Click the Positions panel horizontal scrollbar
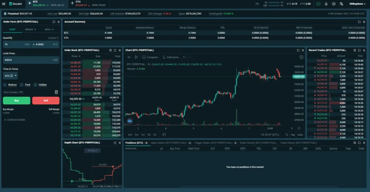This screenshot has width=370, height=192. click(x=259, y=187)
